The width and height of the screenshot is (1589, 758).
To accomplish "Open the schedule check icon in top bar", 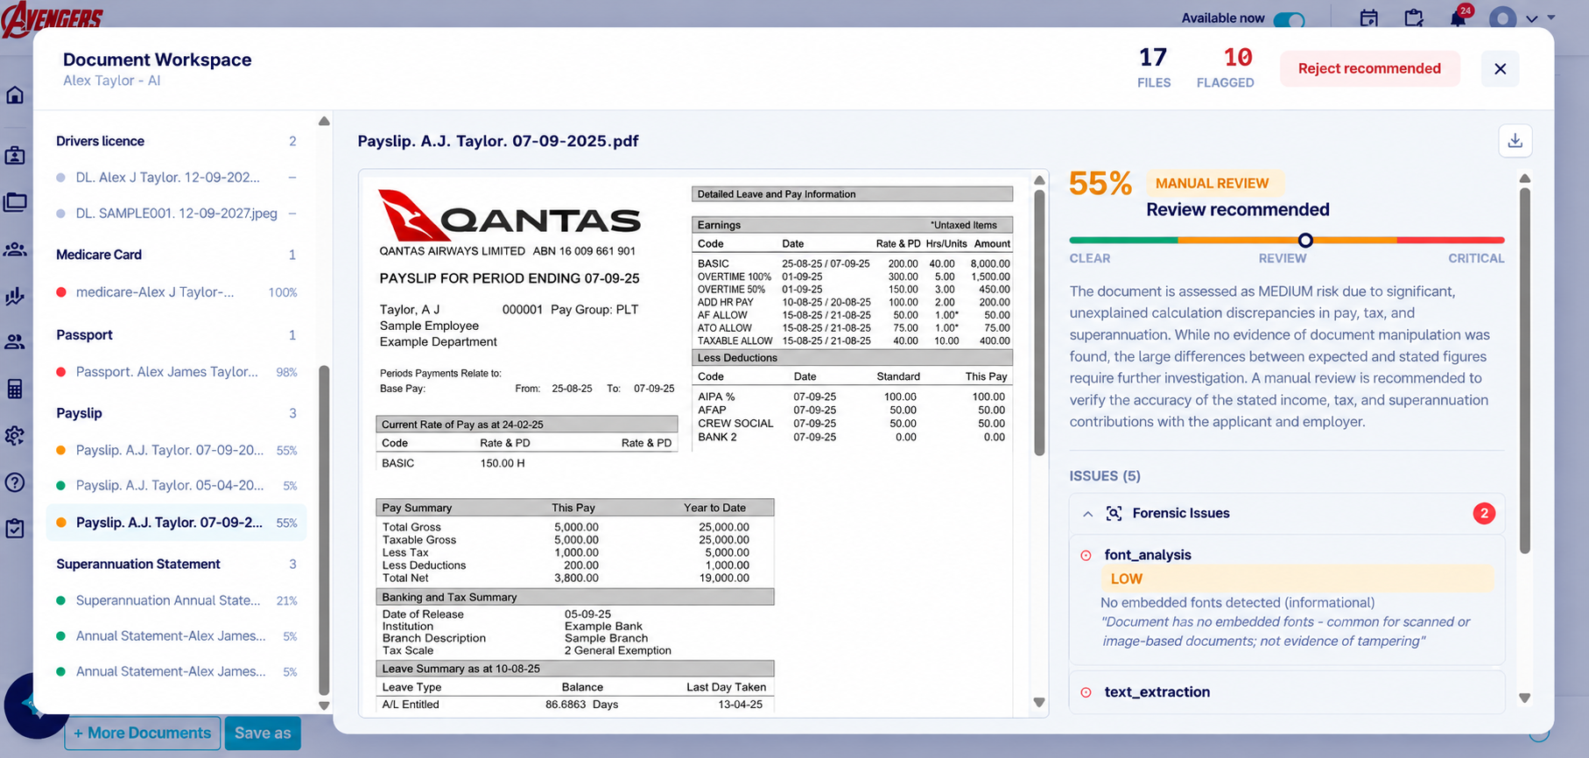I will click(1414, 18).
